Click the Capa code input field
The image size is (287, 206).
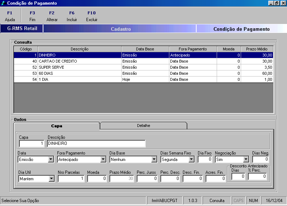tap(32, 143)
